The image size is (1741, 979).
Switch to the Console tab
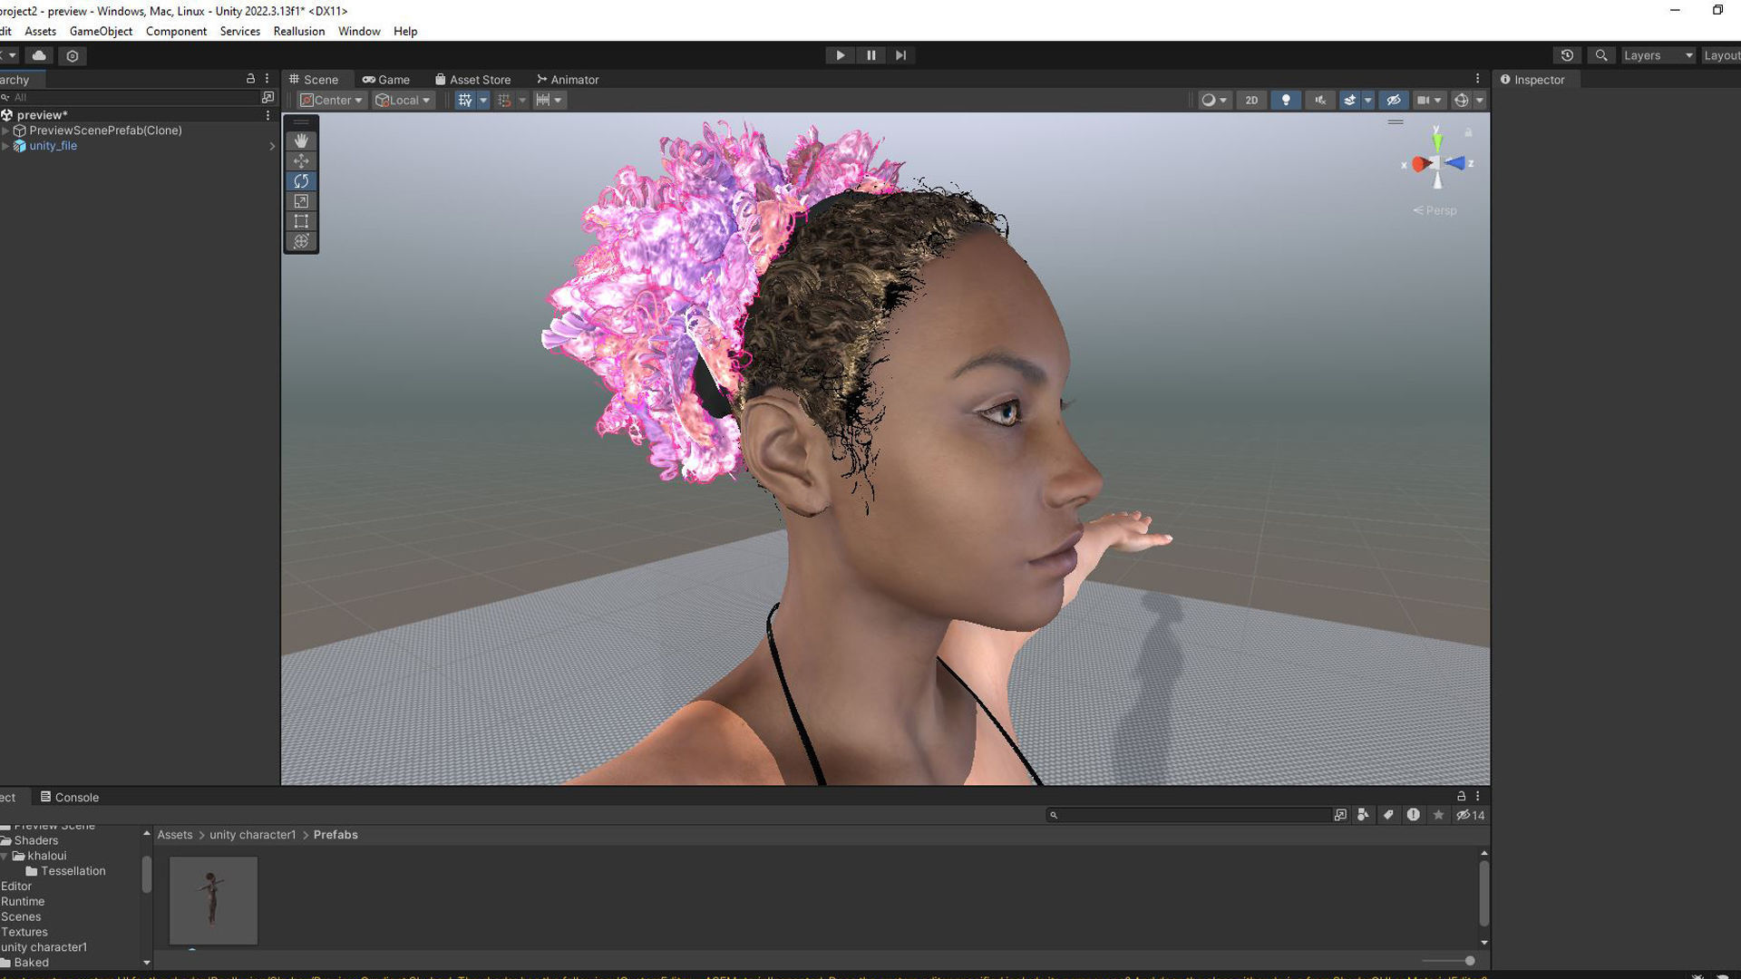pyautogui.click(x=70, y=797)
